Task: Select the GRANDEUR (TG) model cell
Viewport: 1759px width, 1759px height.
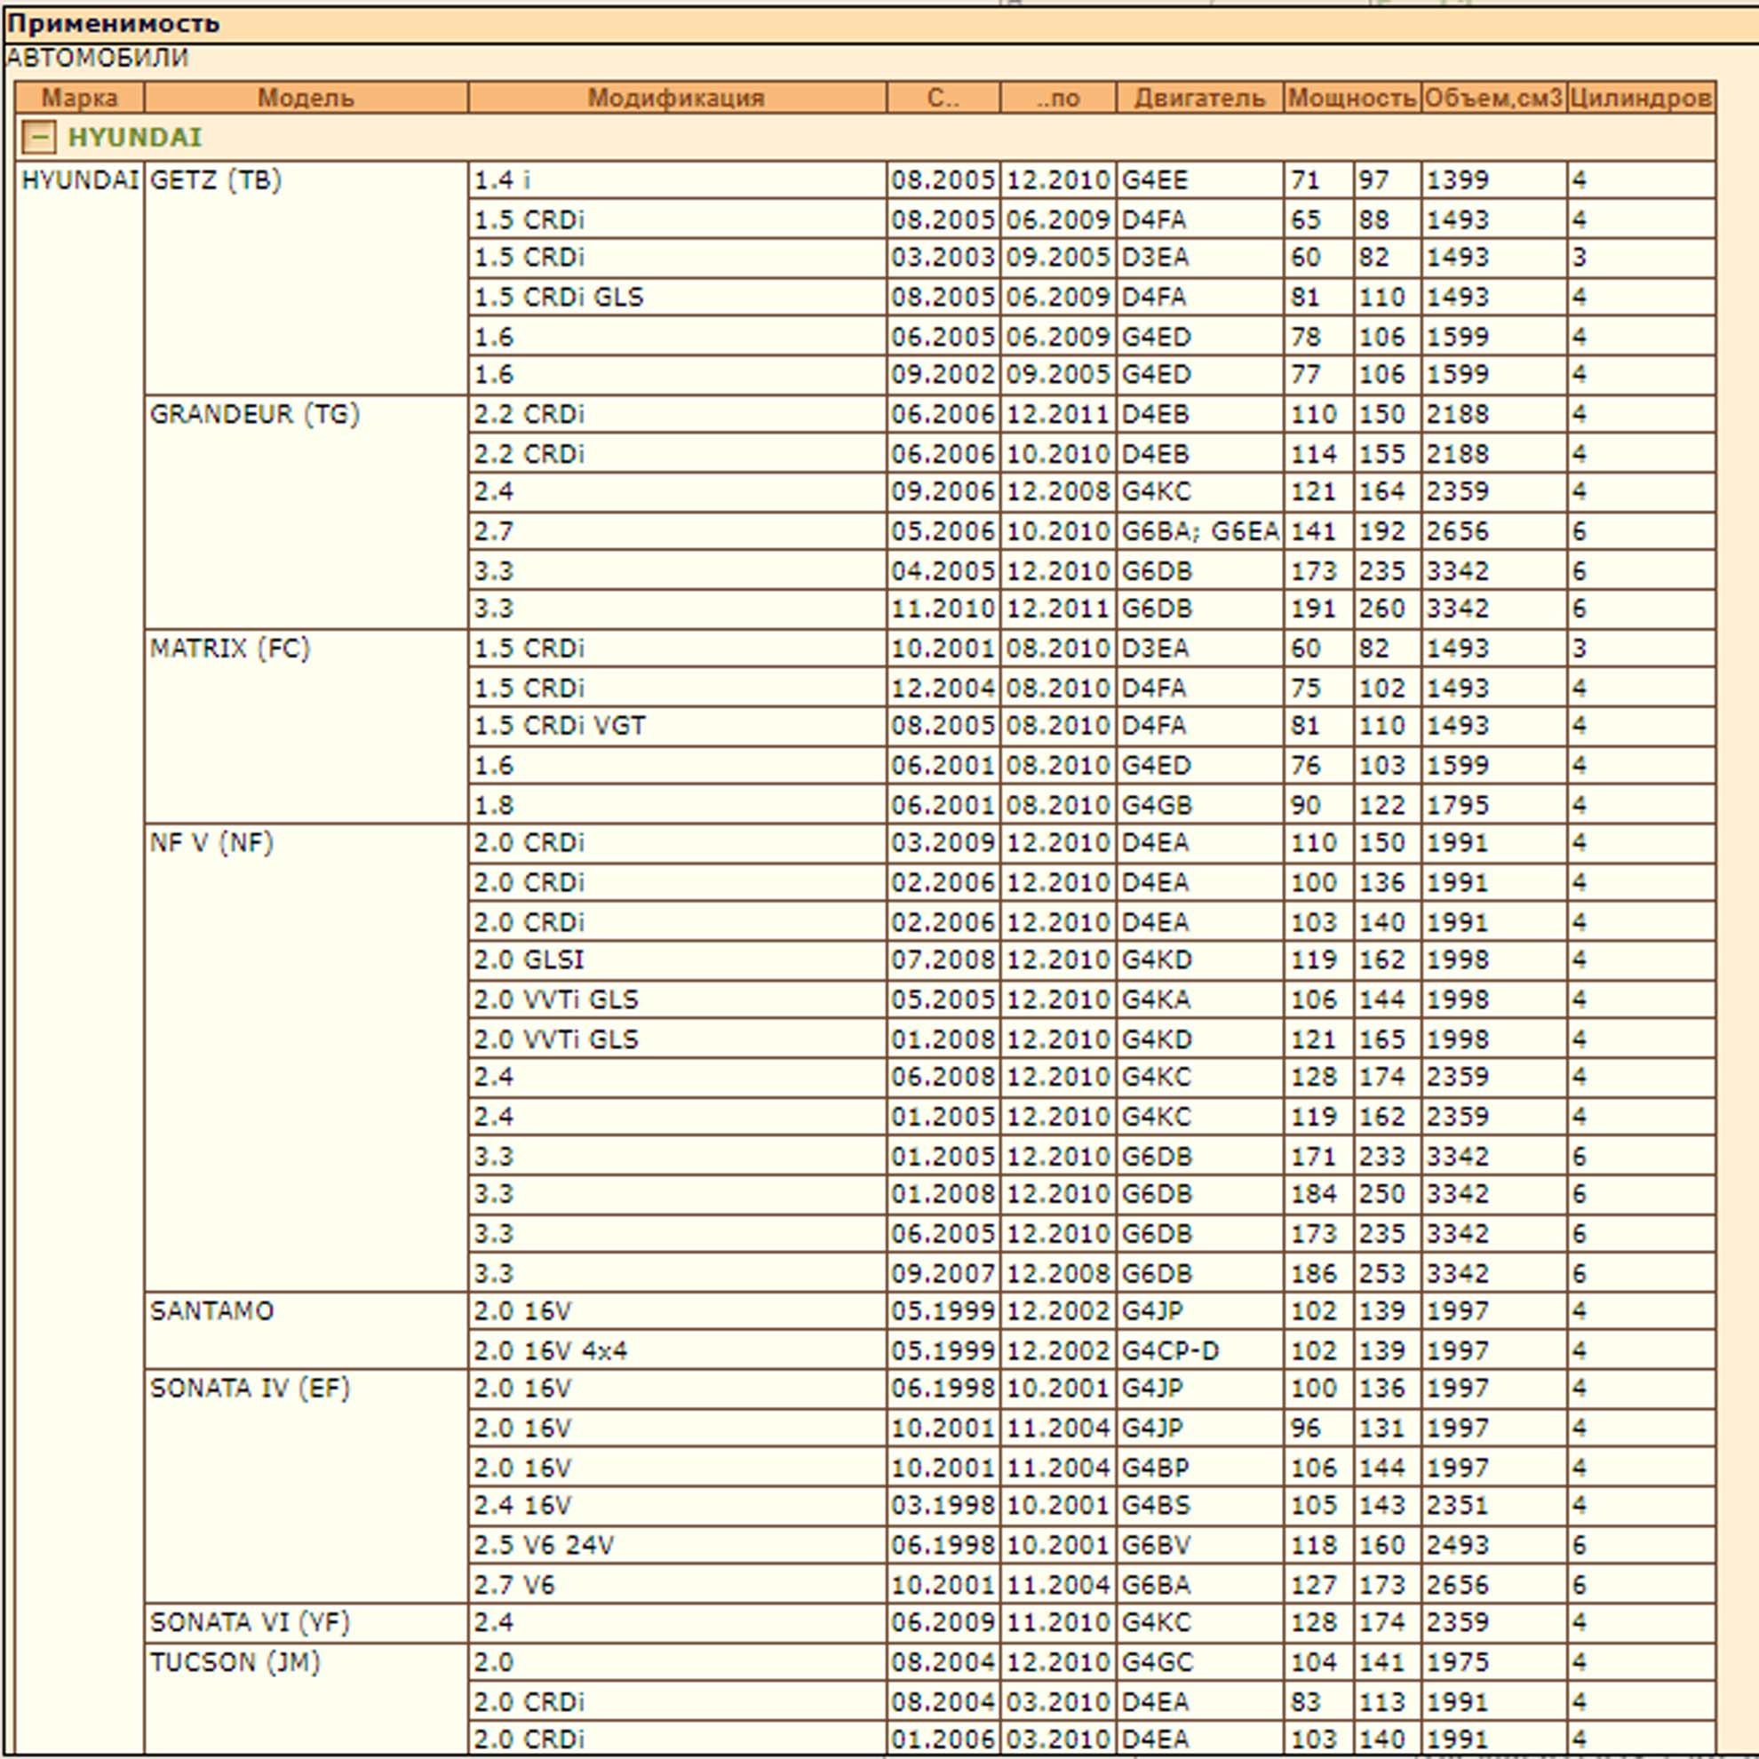Action: (x=306, y=512)
